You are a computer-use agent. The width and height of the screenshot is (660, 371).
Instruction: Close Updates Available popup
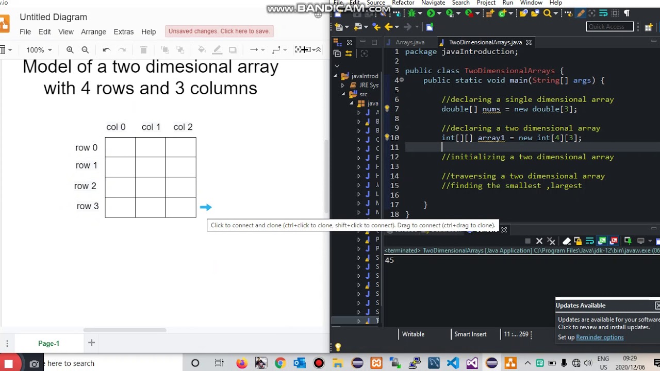(657, 306)
